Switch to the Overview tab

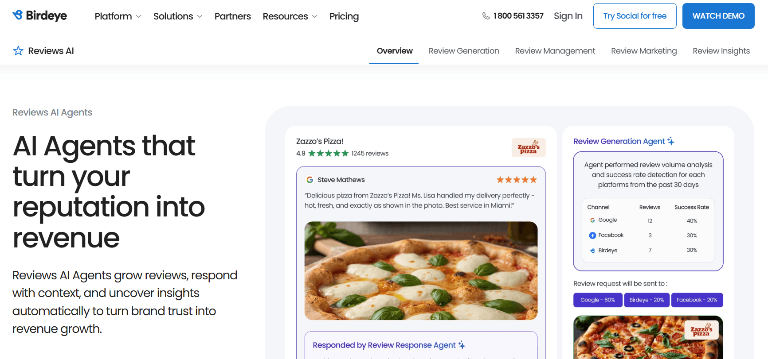[x=394, y=51]
